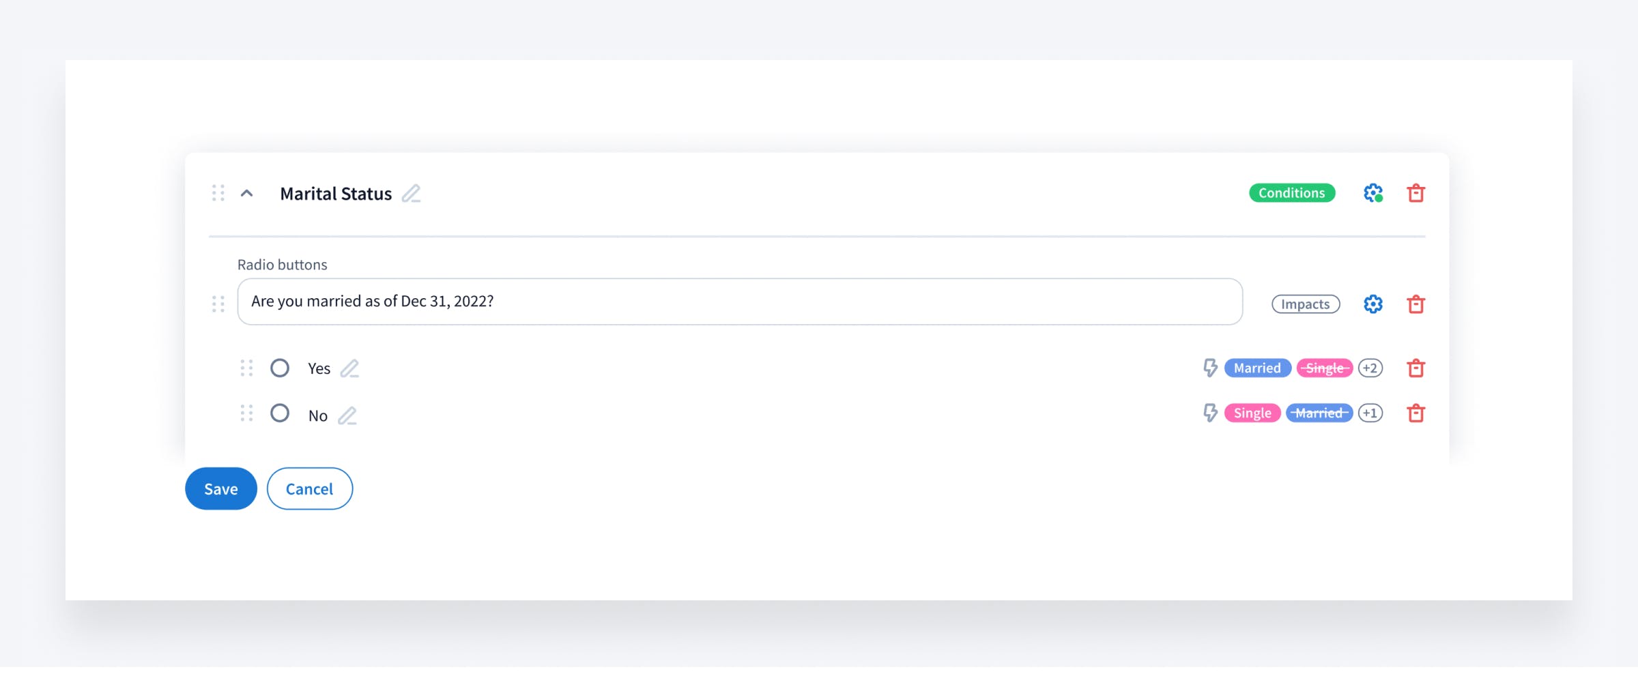
Task: Edit the No option label
Action: tap(347, 415)
